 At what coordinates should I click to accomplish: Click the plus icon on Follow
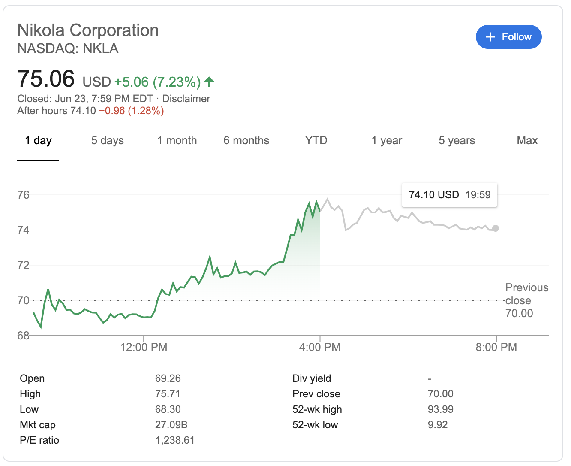coord(490,37)
